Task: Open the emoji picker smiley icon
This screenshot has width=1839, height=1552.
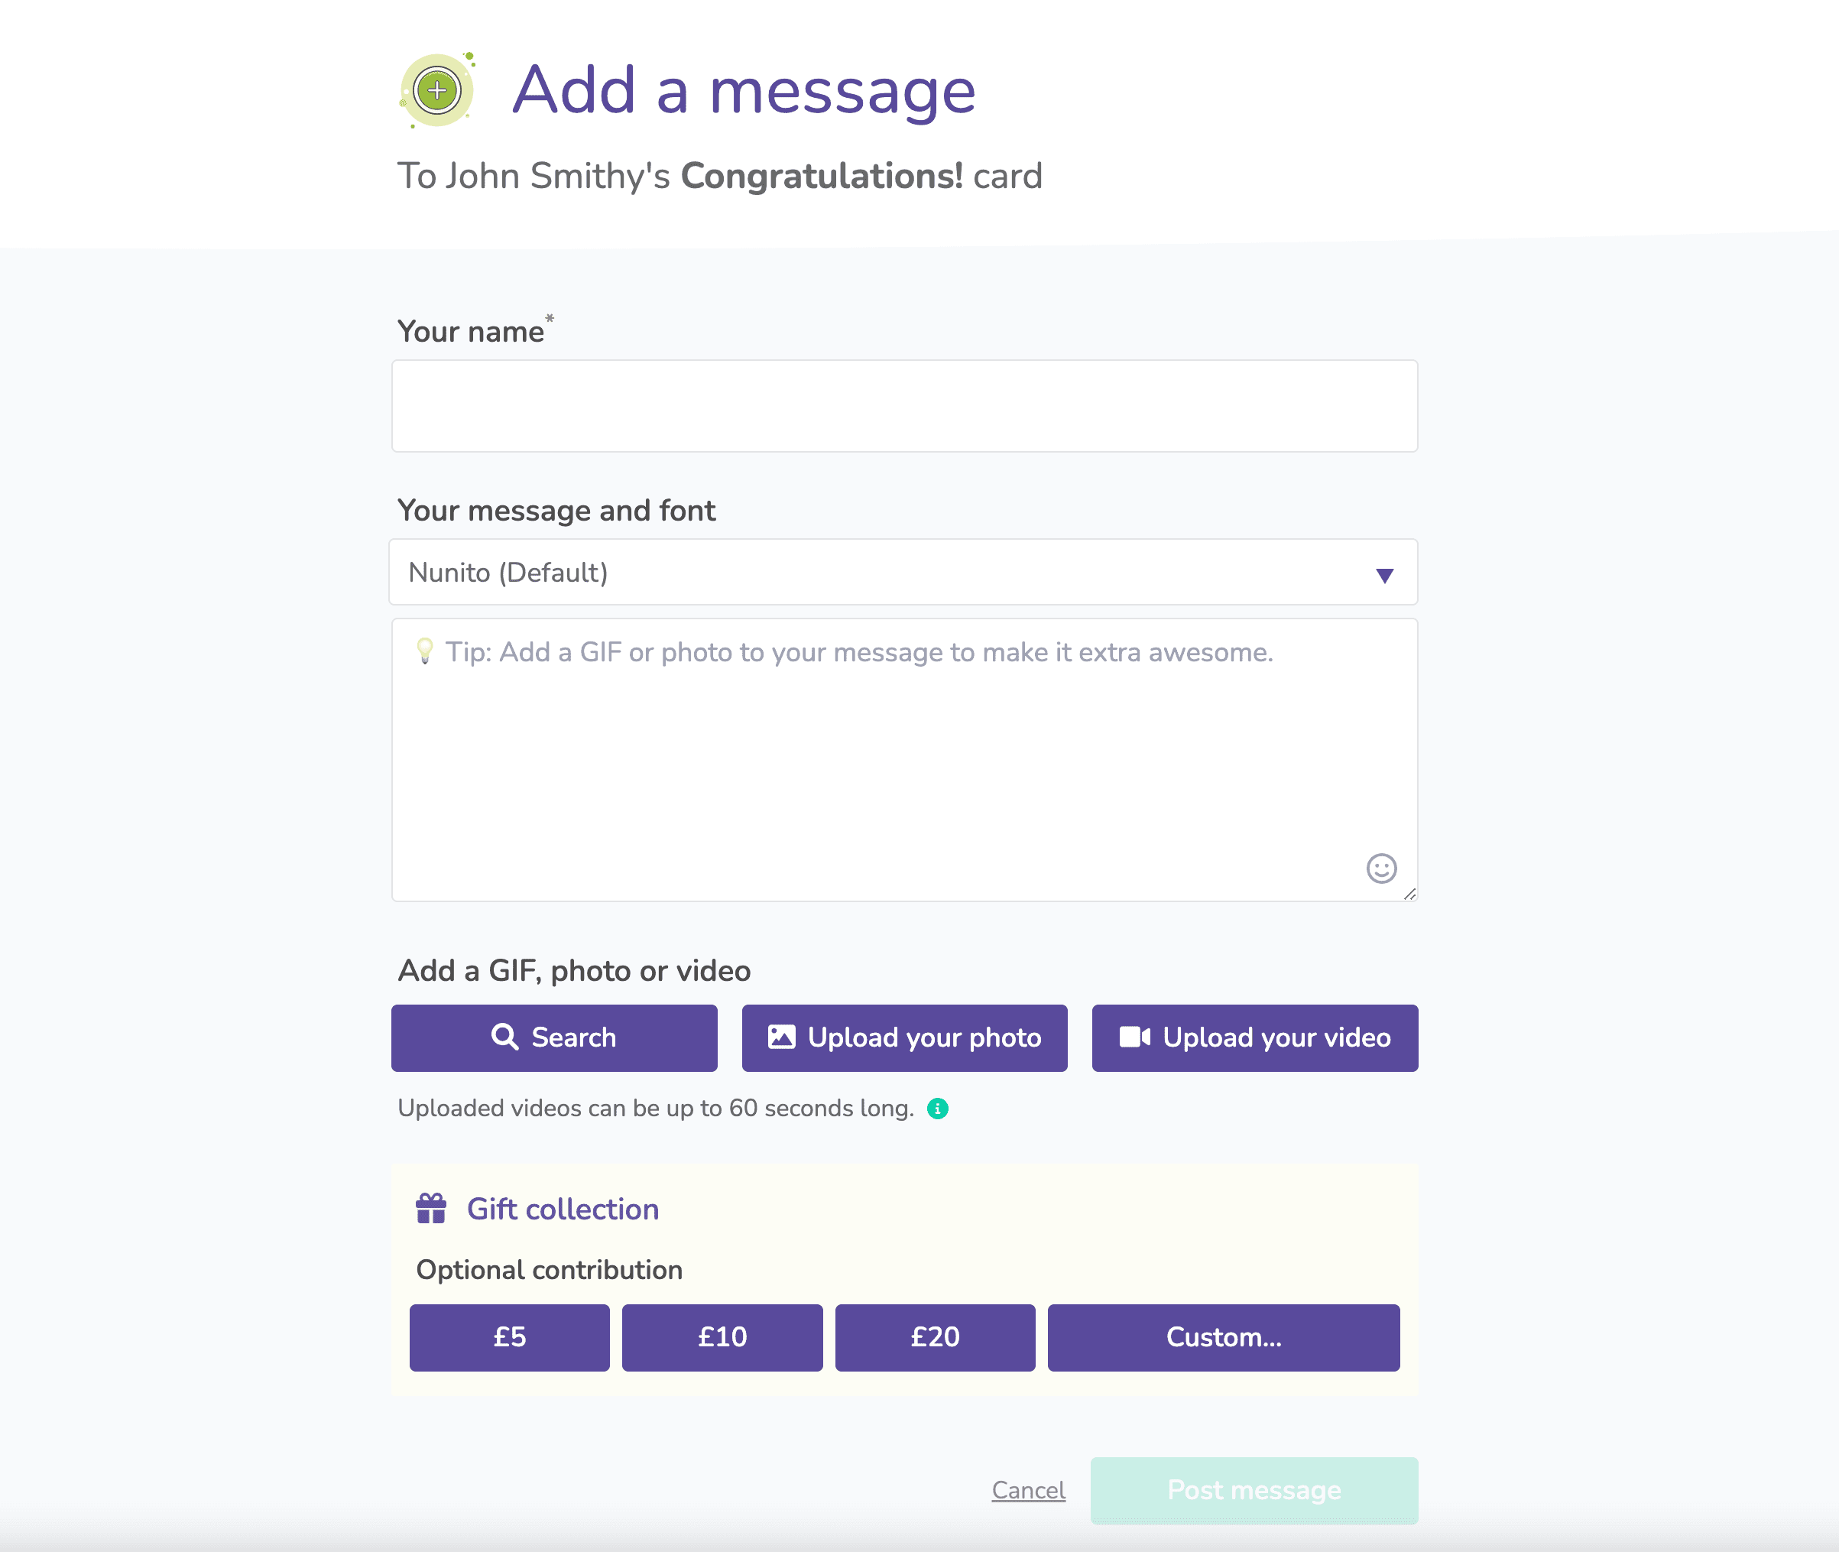Action: 1381,869
